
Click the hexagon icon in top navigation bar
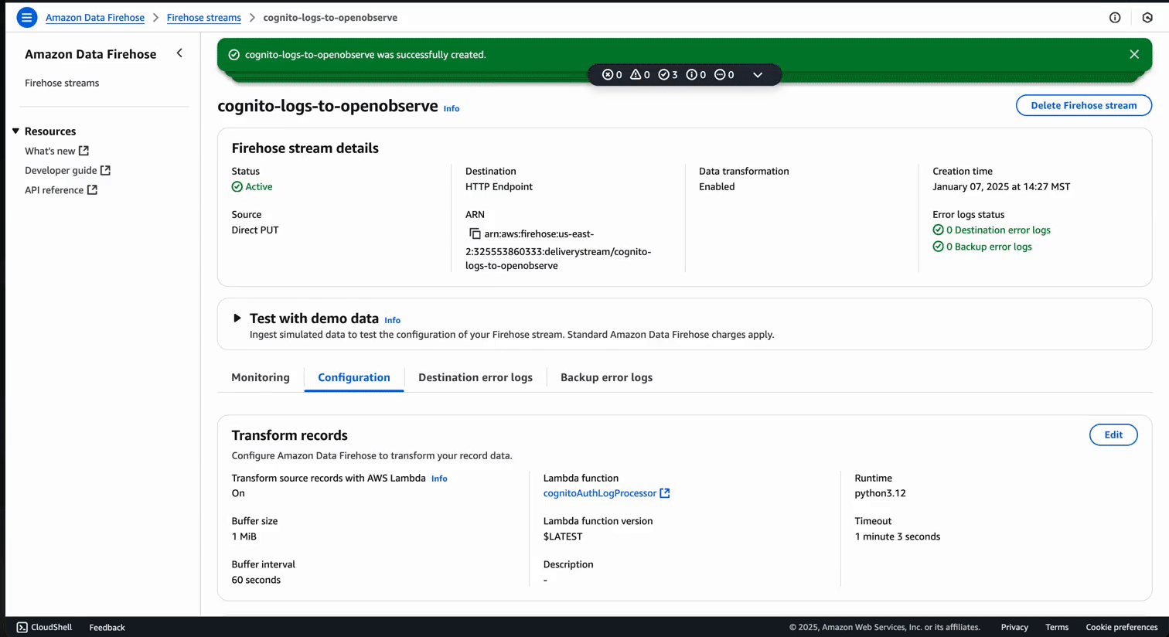[x=1147, y=17]
